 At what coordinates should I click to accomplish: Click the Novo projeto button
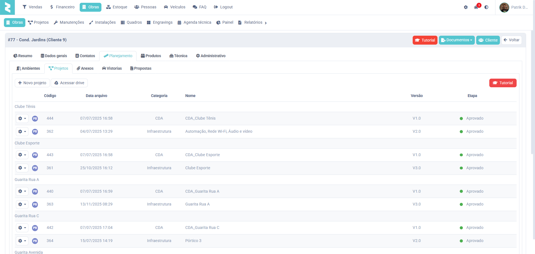[32, 83]
